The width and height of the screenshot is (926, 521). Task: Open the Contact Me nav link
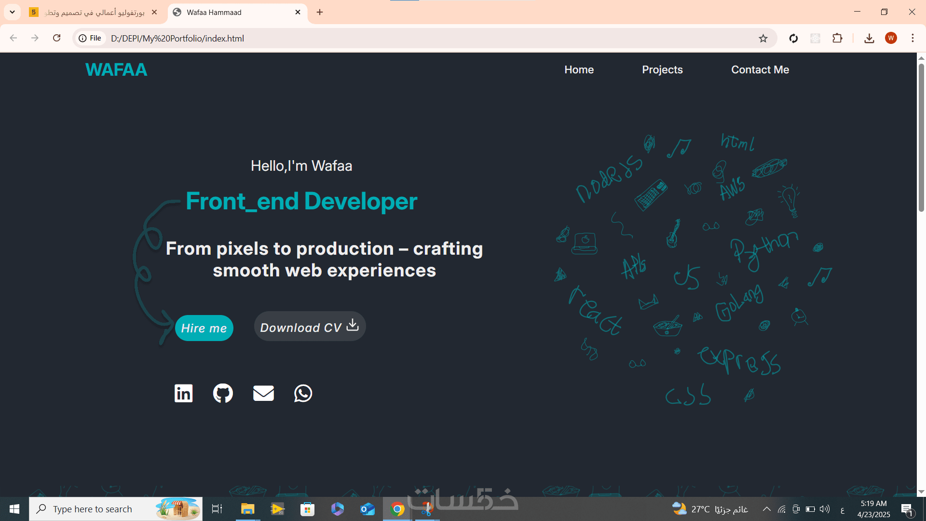(760, 69)
